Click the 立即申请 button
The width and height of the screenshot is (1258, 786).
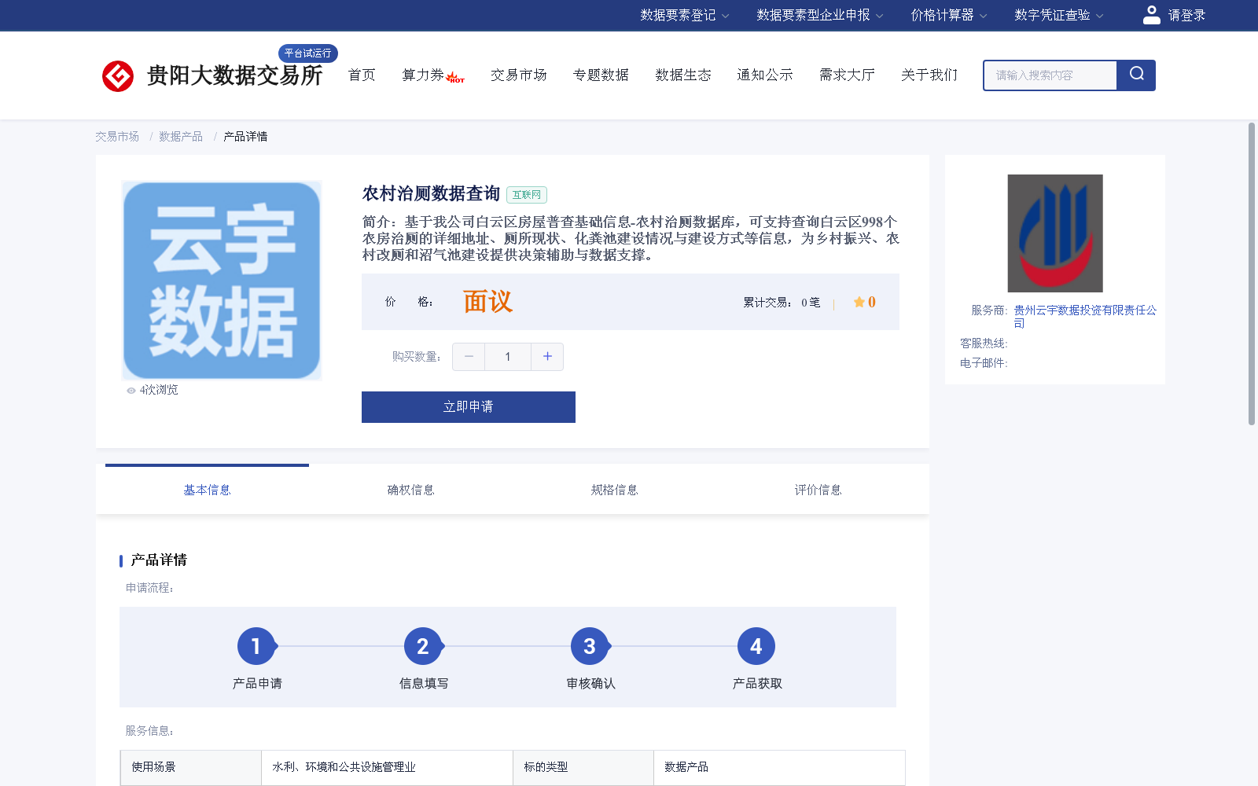(469, 407)
